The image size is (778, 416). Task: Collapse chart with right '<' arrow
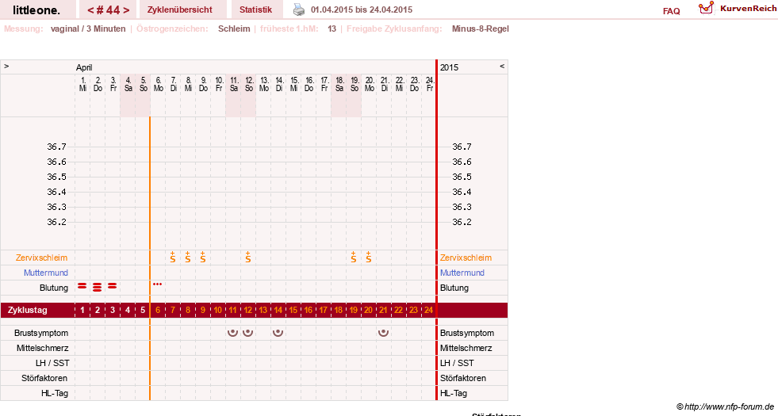point(502,66)
